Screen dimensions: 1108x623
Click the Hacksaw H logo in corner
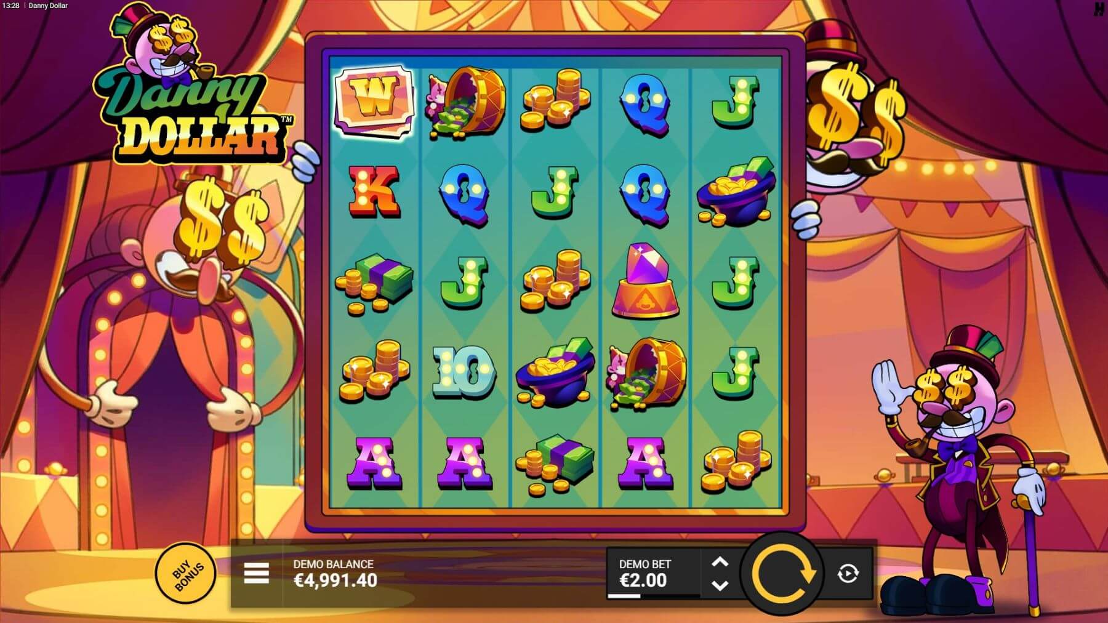[1100, 9]
